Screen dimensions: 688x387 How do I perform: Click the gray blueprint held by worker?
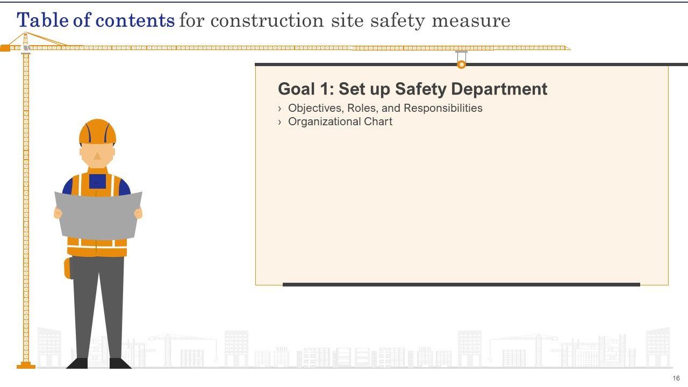coord(98,216)
